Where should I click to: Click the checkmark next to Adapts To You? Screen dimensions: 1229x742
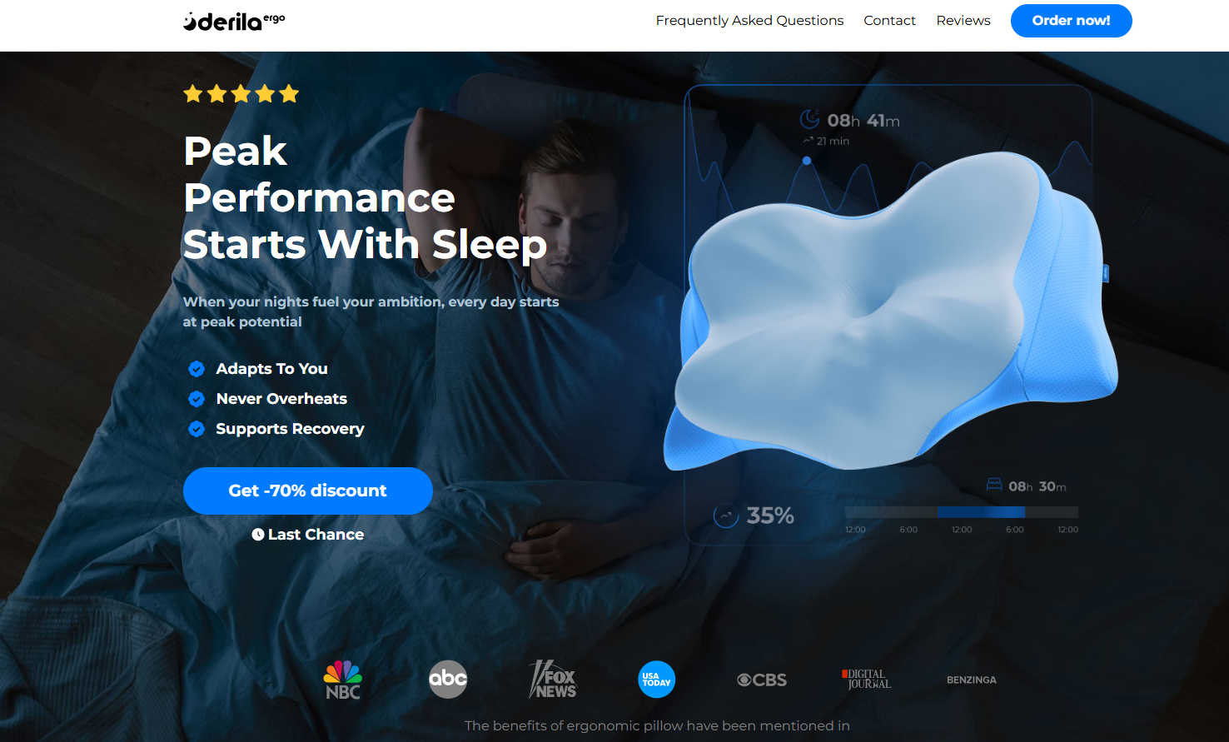coord(197,369)
